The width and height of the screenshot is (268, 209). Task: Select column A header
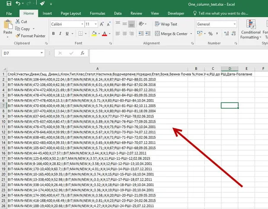tap(97, 69)
